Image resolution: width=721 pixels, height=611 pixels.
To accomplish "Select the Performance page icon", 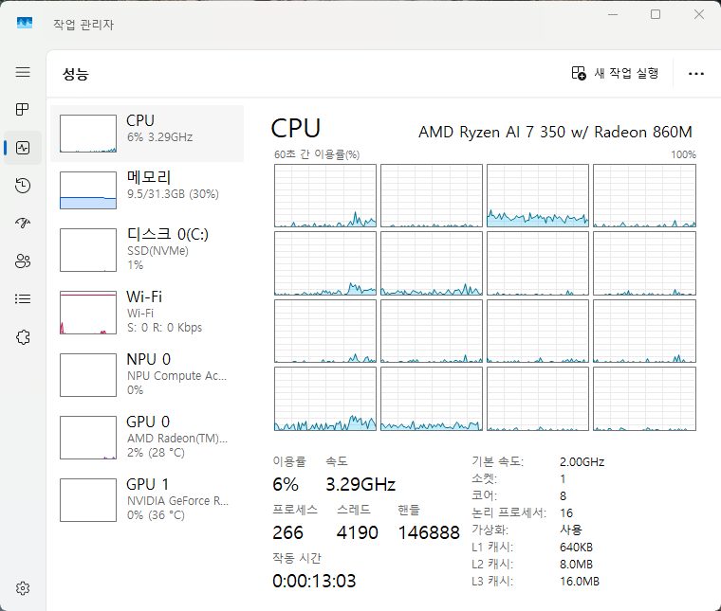I will point(23,148).
